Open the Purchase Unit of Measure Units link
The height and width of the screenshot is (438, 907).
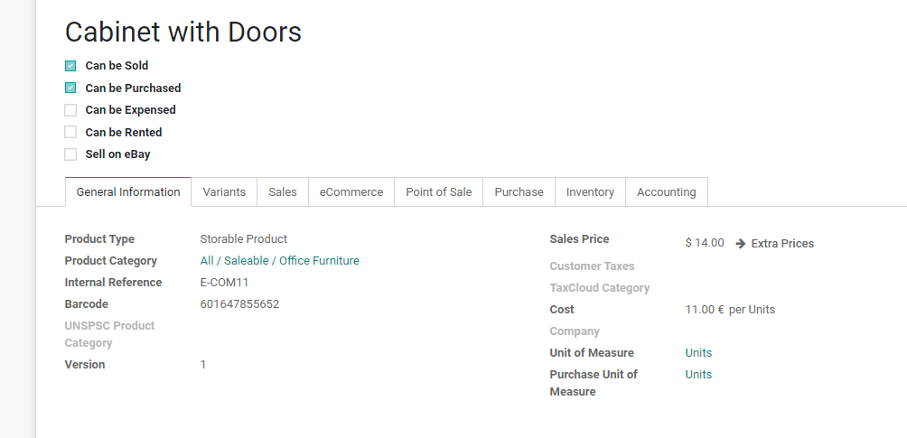698,375
